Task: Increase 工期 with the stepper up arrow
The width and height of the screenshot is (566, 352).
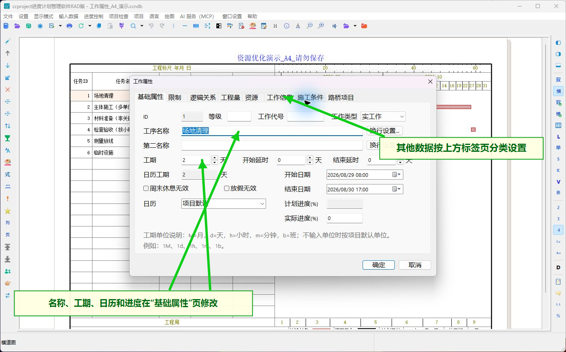Action: [215, 158]
